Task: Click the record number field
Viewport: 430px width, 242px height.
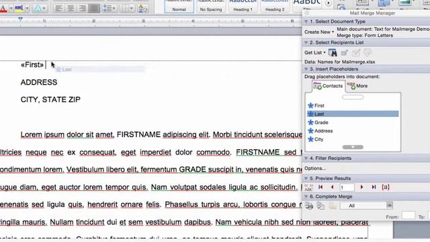Action: click(x=347, y=188)
